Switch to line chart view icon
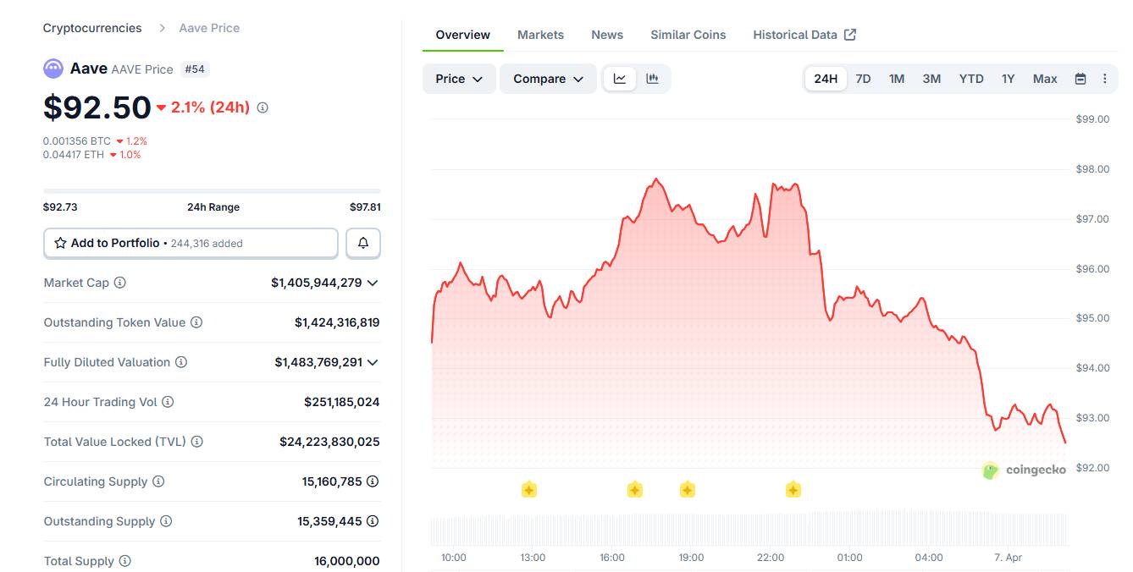The width and height of the screenshot is (1133, 572). [620, 79]
